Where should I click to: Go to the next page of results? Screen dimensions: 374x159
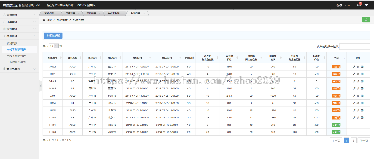click(x=364, y=140)
